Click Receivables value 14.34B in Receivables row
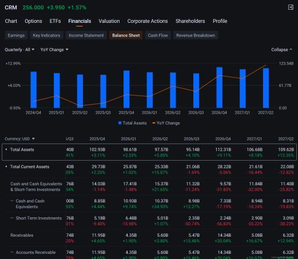The image size is (298, 259). pos(224,235)
